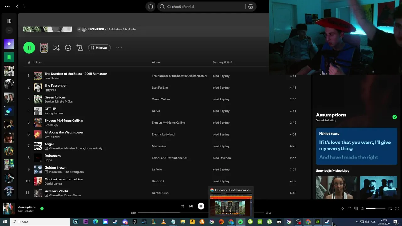Click the playlist preview cover next to pause
This screenshot has width=402, height=226.
(44, 48)
